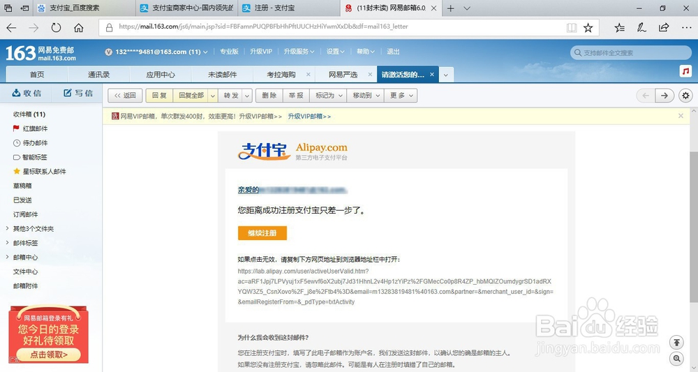This screenshot has width=698, height=372.
Task: Open the 设置 menu
Action: coord(335,52)
